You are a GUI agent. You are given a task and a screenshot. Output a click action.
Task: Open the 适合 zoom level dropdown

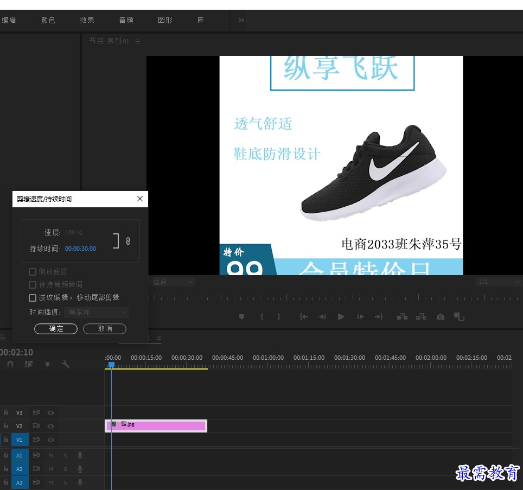point(171,282)
